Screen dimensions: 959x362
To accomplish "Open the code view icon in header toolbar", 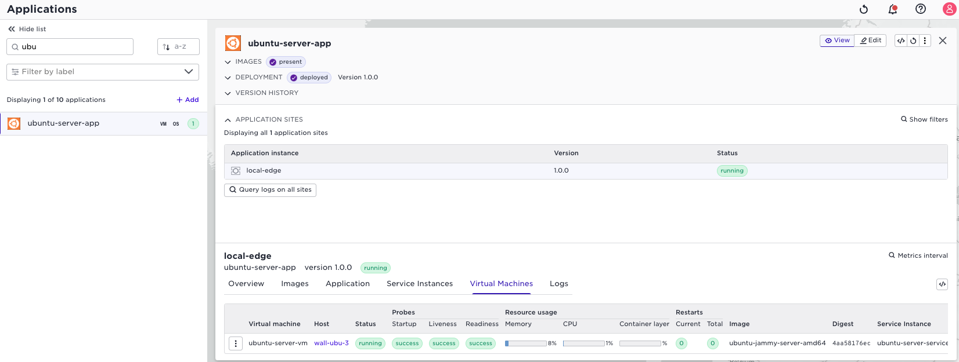I will pos(901,41).
